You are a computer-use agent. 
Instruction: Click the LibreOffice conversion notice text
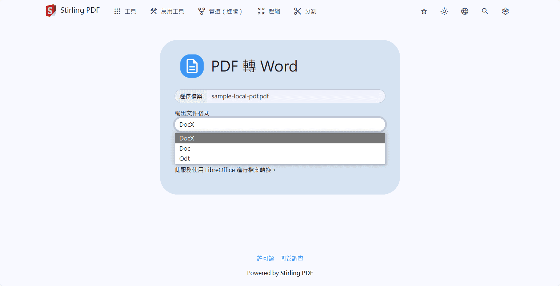coord(225,170)
